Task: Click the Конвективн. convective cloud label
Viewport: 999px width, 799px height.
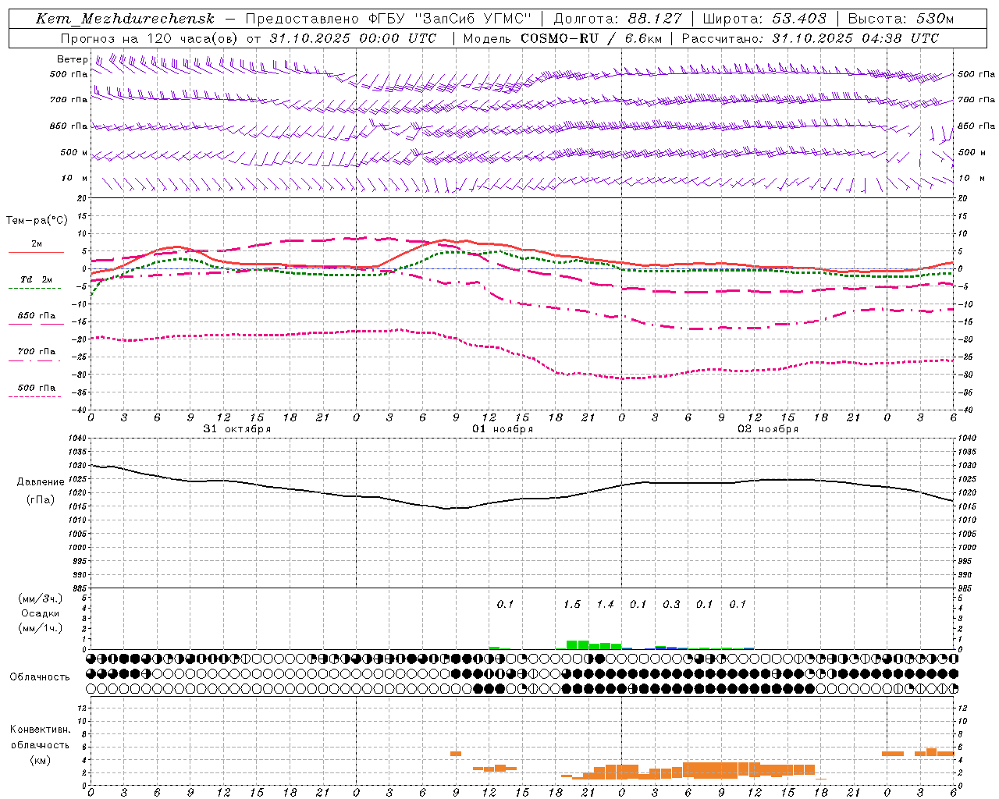Action: pyautogui.click(x=40, y=730)
